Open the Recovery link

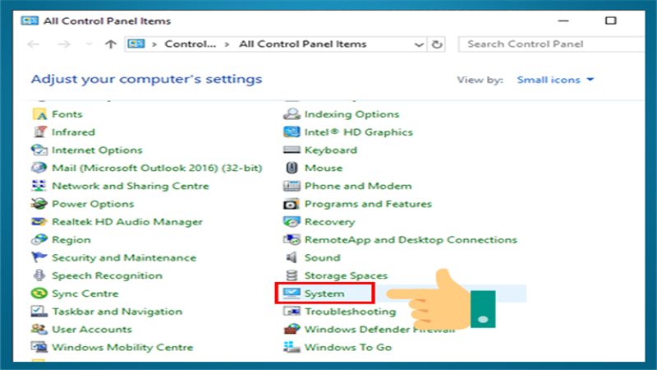point(330,222)
